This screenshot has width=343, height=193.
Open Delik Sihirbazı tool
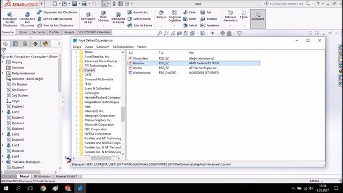pos(103,16)
